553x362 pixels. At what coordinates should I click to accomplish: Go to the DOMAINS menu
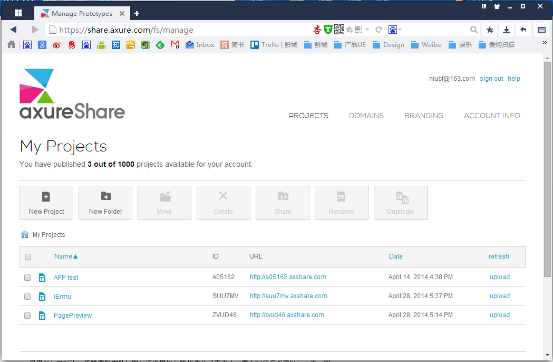[366, 116]
